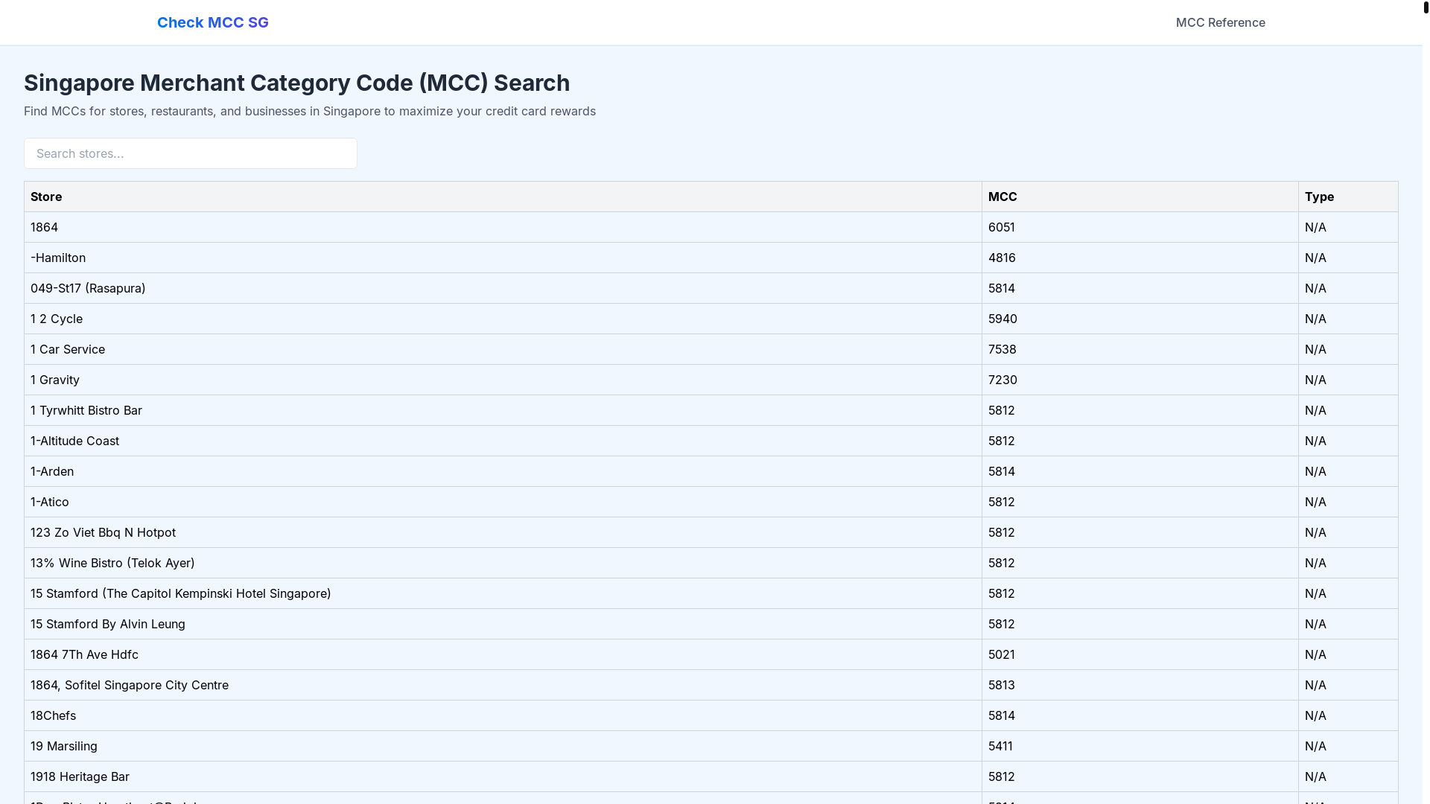Click MCC value 5940
Image resolution: width=1430 pixels, height=804 pixels.
point(1140,319)
